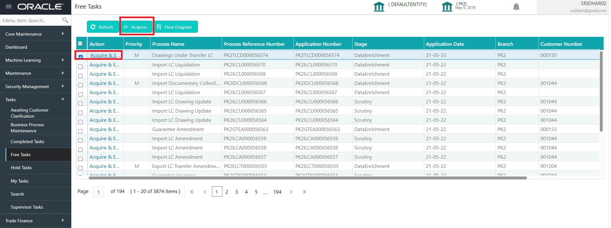
Task: Click the Acquire button
Action: coord(137,27)
